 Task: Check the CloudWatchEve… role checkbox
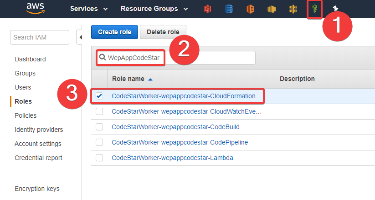pyautogui.click(x=99, y=111)
